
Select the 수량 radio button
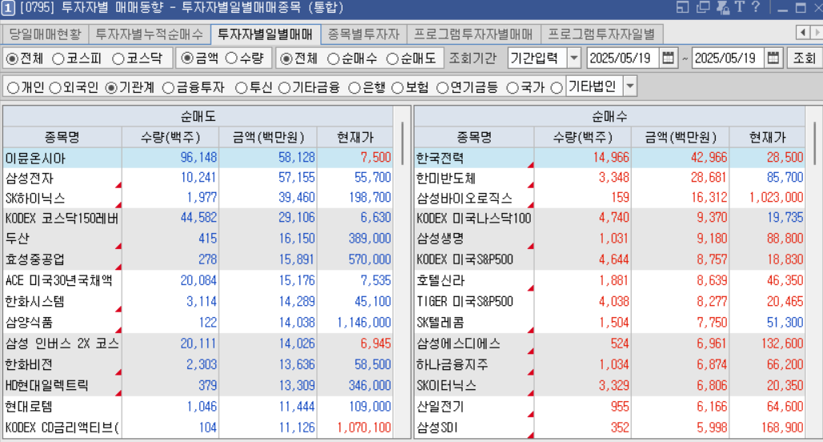tap(231, 58)
